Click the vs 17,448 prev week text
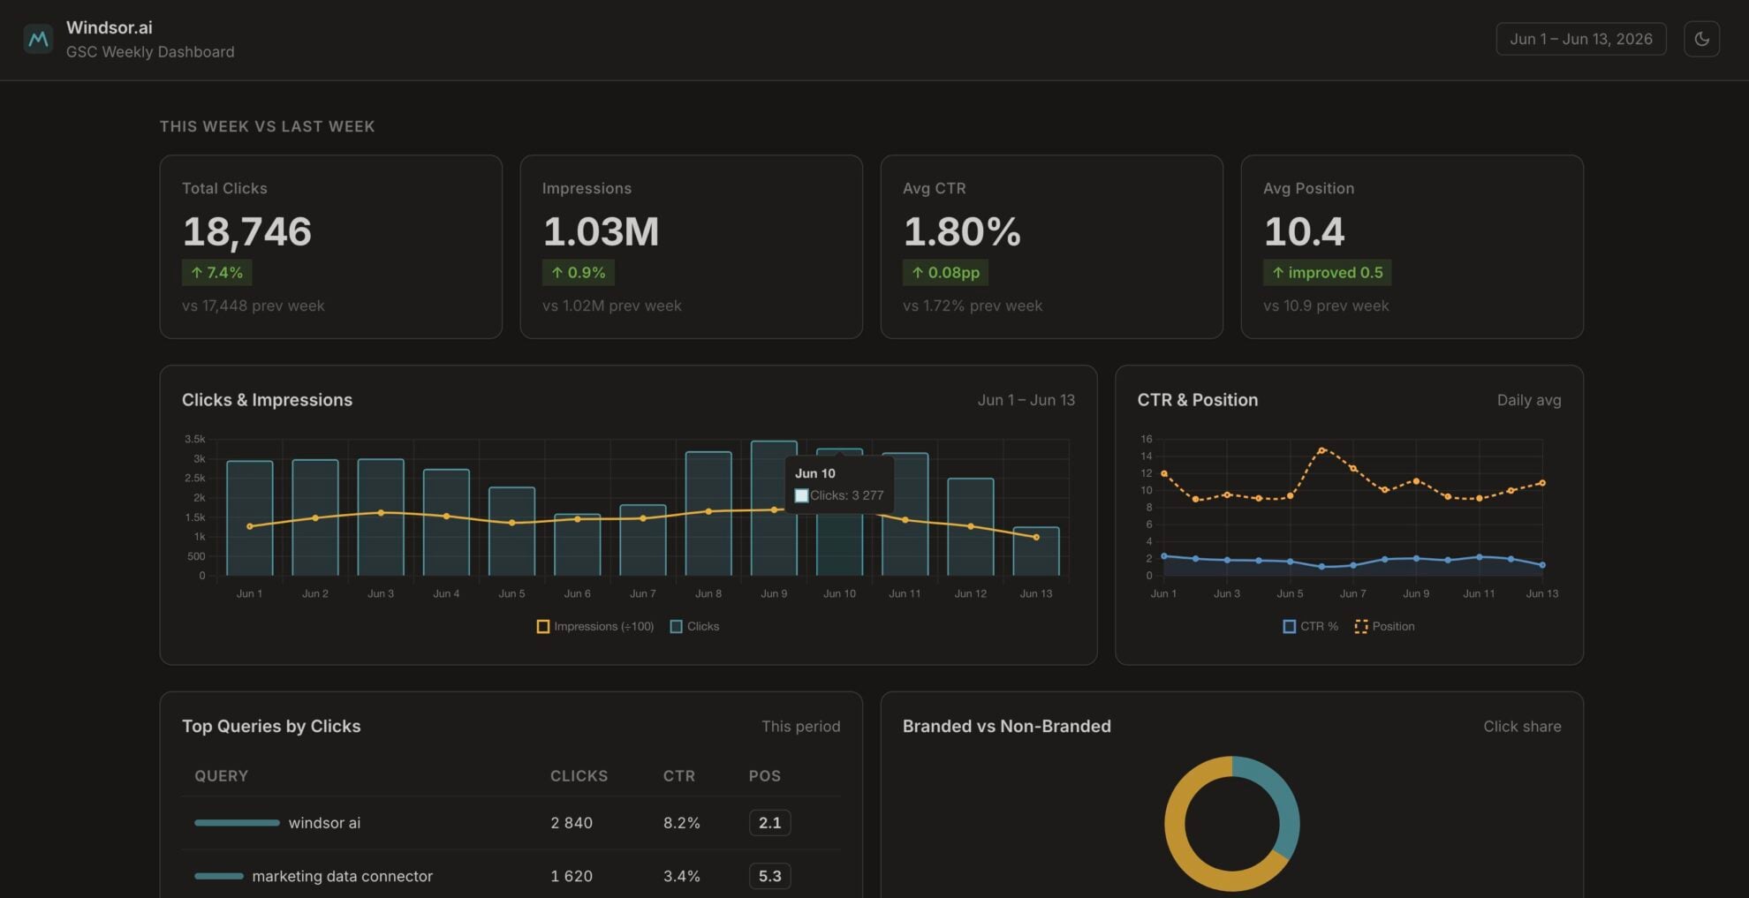This screenshot has width=1749, height=898. pos(254,306)
